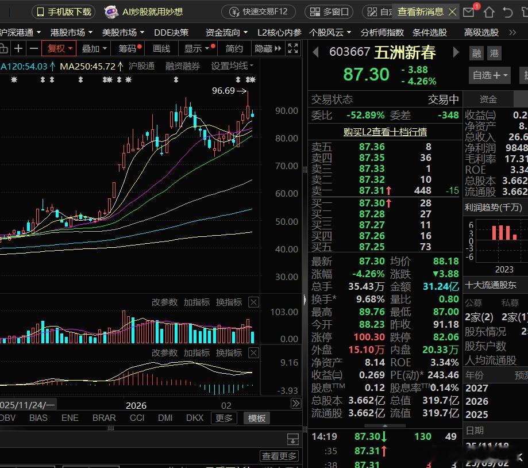Select ENE indicator tab

70,418
